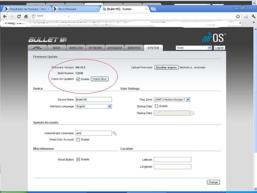Click the Longitude input field
The image size is (257, 193).
click(x=173, y=167)
